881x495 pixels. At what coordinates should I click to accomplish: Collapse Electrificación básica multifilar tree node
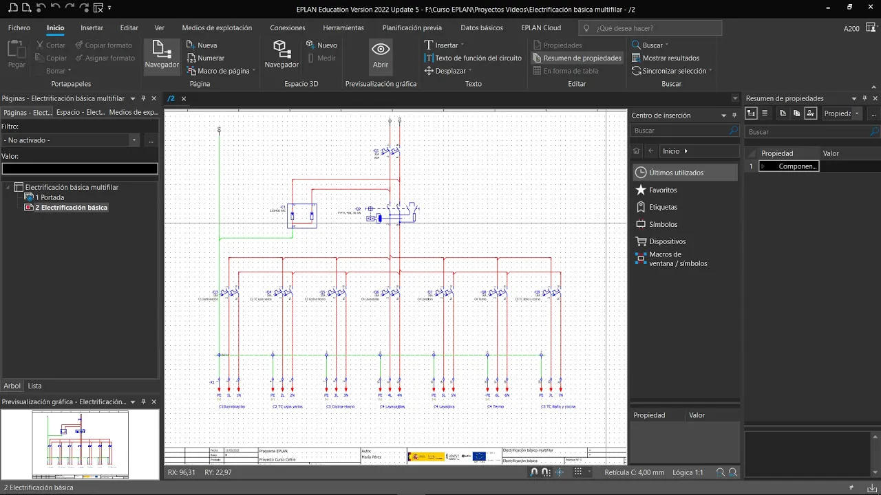[x=8, y=187]
